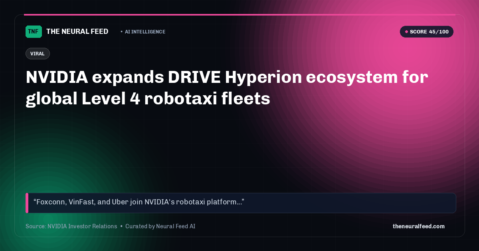
Task: Click the green TNF logo badge
Action: click(x=34, y=31)
